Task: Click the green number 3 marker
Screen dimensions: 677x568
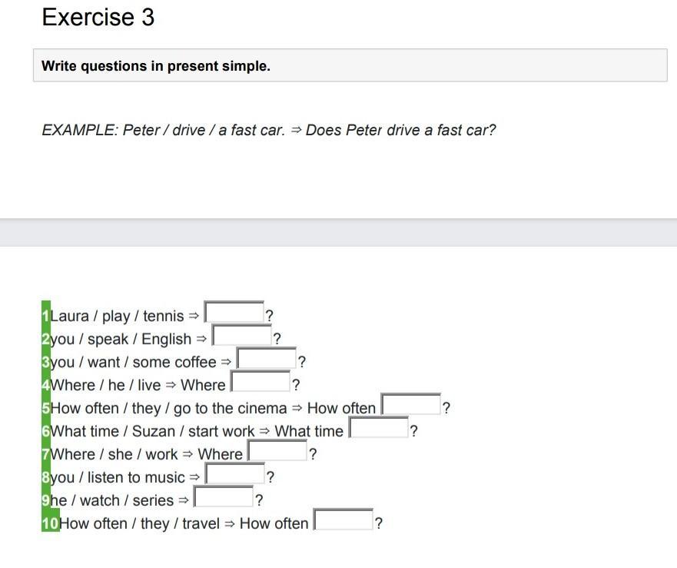Action: [x=46, y=362]
